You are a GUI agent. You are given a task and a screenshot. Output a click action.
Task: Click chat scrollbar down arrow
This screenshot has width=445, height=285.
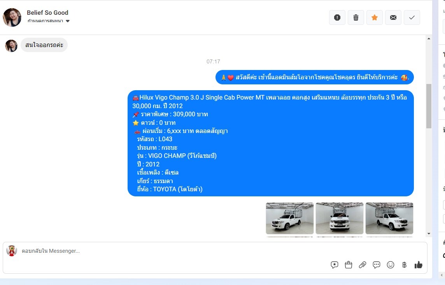(x=429, y=234)
